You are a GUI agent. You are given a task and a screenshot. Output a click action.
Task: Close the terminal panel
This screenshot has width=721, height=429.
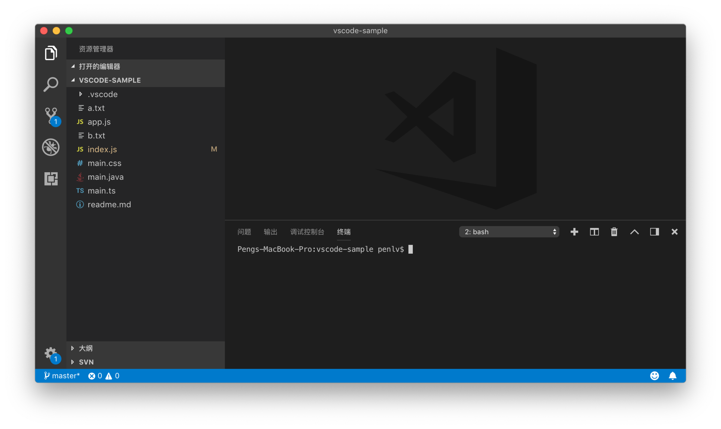pyautogui.click(x=674, y=232)
